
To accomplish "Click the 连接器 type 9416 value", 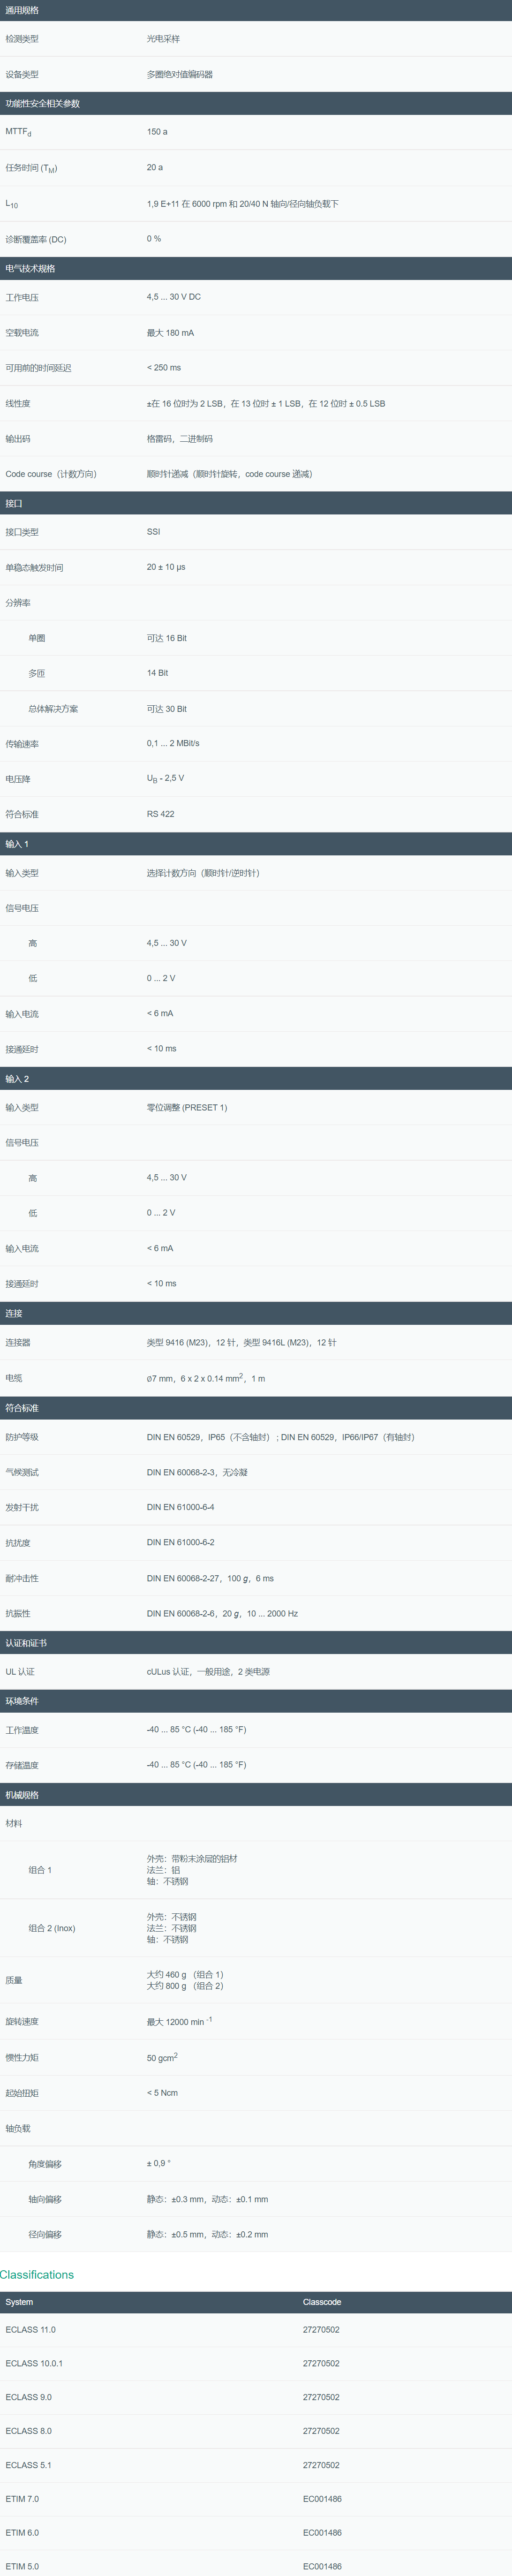I will (242, 1343).
